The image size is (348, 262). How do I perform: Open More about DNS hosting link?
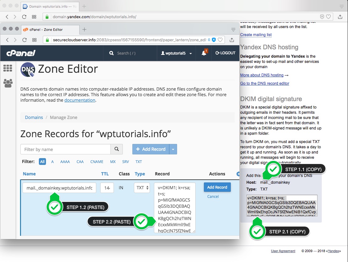click(x=262, y=75)
